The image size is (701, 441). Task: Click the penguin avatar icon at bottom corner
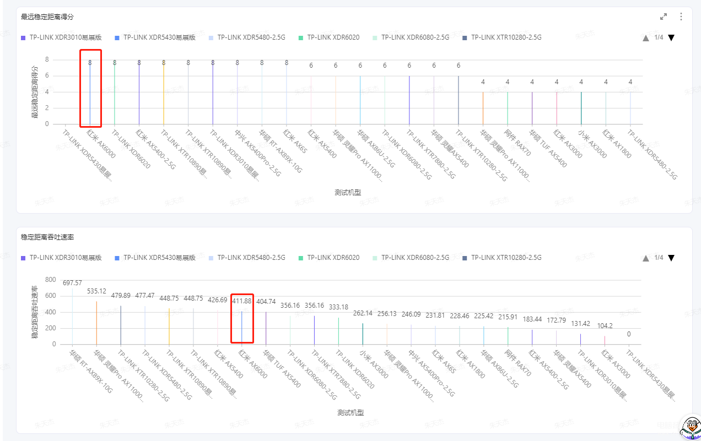click(691, 427)
